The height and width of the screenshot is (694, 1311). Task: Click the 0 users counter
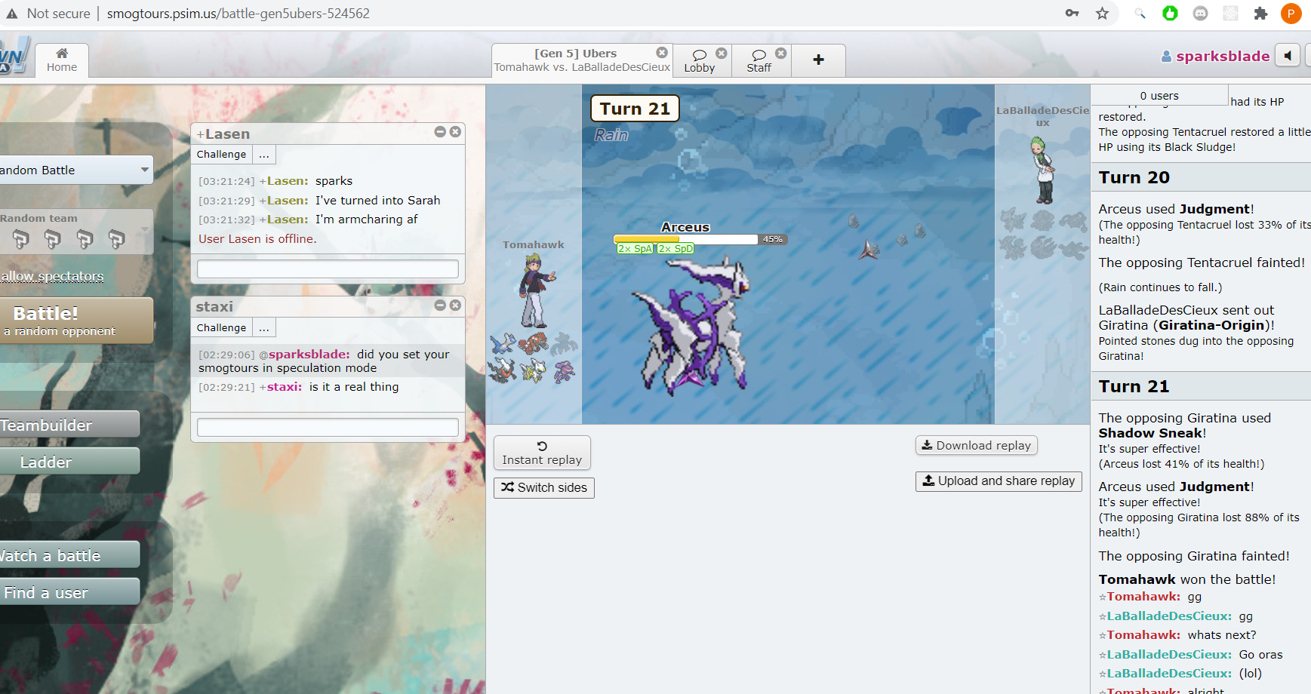1159,95
